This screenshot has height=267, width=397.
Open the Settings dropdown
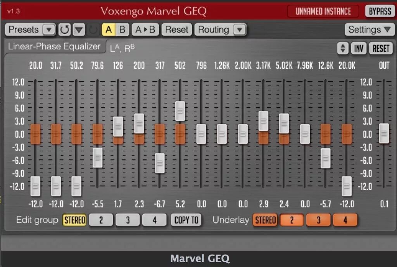click(369, 29)
